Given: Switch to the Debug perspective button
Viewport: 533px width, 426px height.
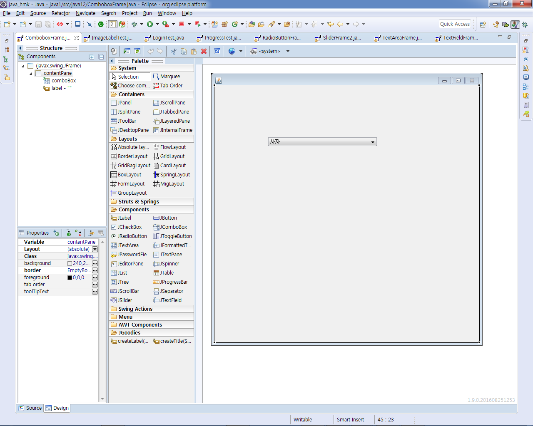Looking at the screenshot, I should pyautogui.click(x=525, y=25).
